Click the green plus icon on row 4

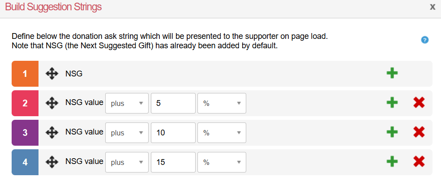pyautogui.click(x=392, y=161)
